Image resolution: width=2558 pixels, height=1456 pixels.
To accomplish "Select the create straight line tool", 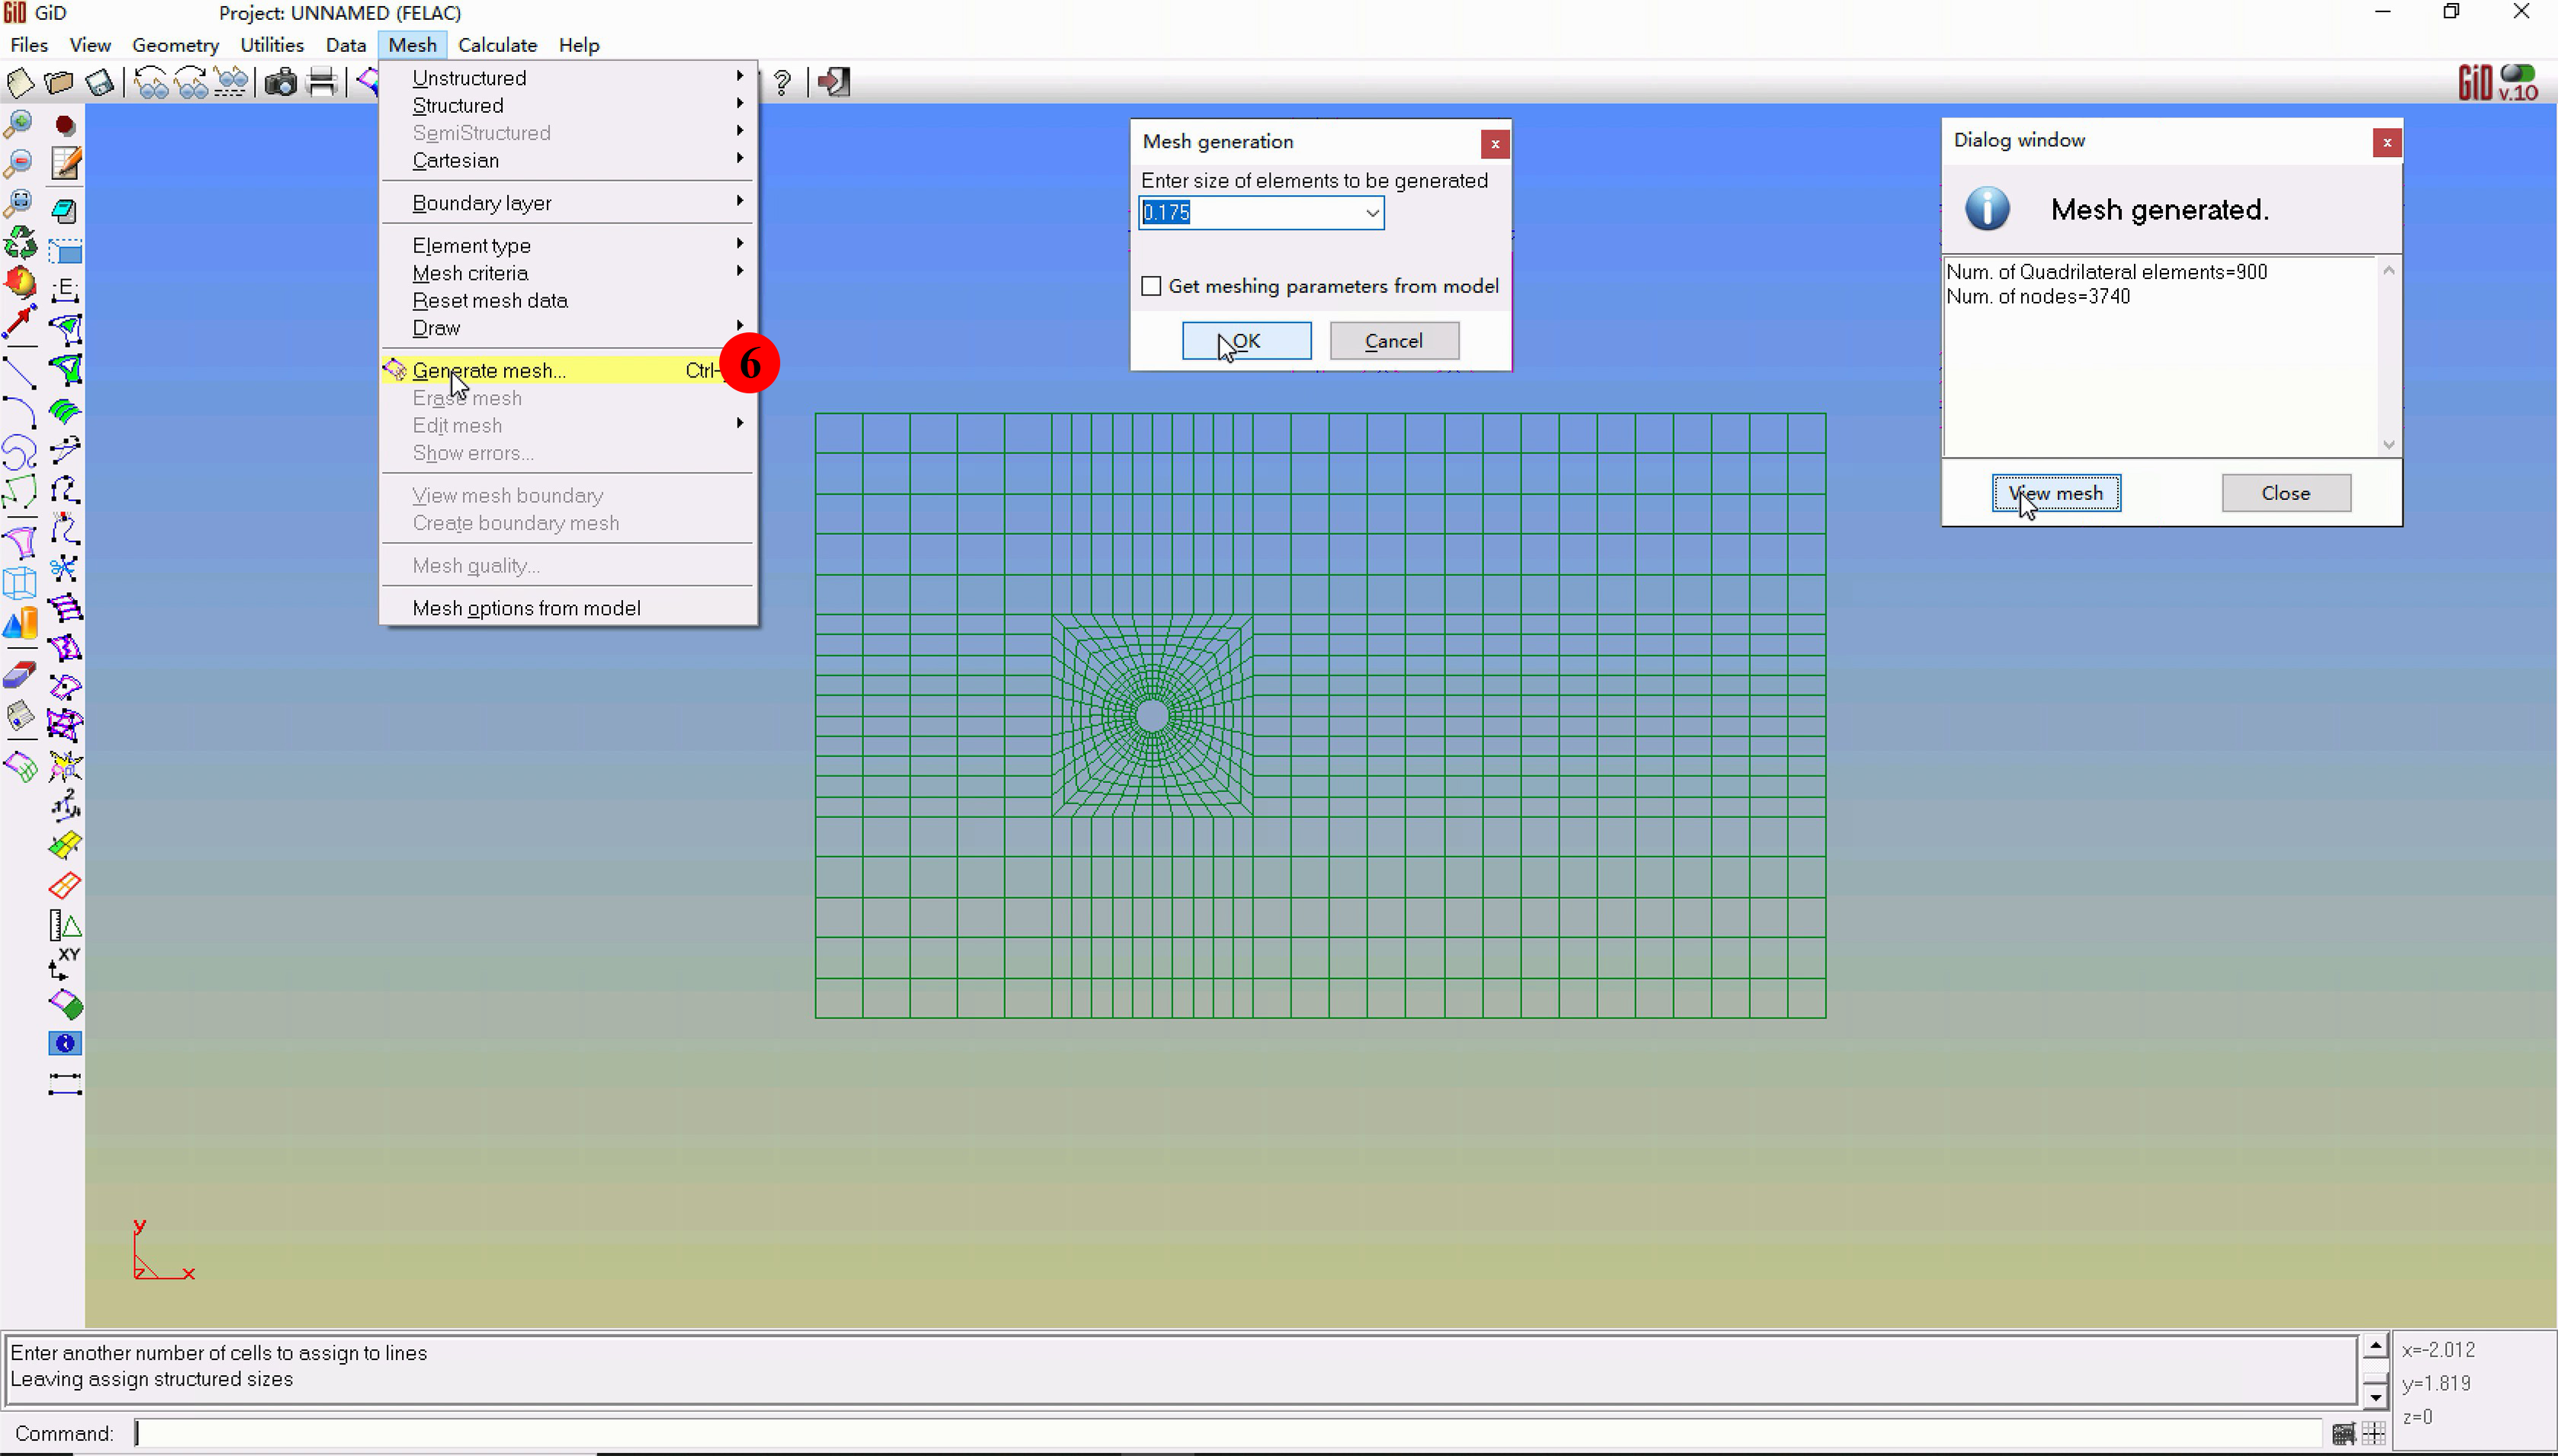I will [19, 372].
